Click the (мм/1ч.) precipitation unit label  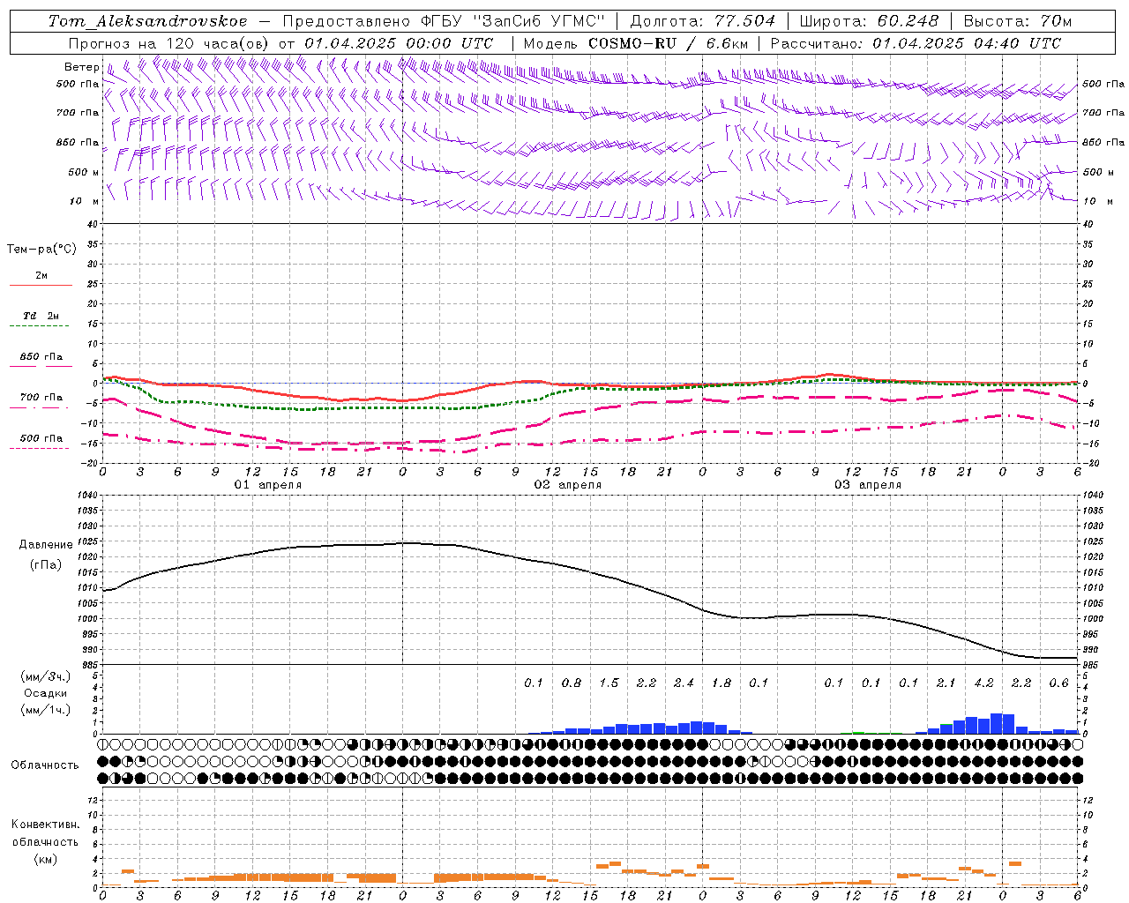(46, 710)
